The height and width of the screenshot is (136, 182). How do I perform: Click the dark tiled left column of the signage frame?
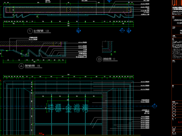[32, 113]
